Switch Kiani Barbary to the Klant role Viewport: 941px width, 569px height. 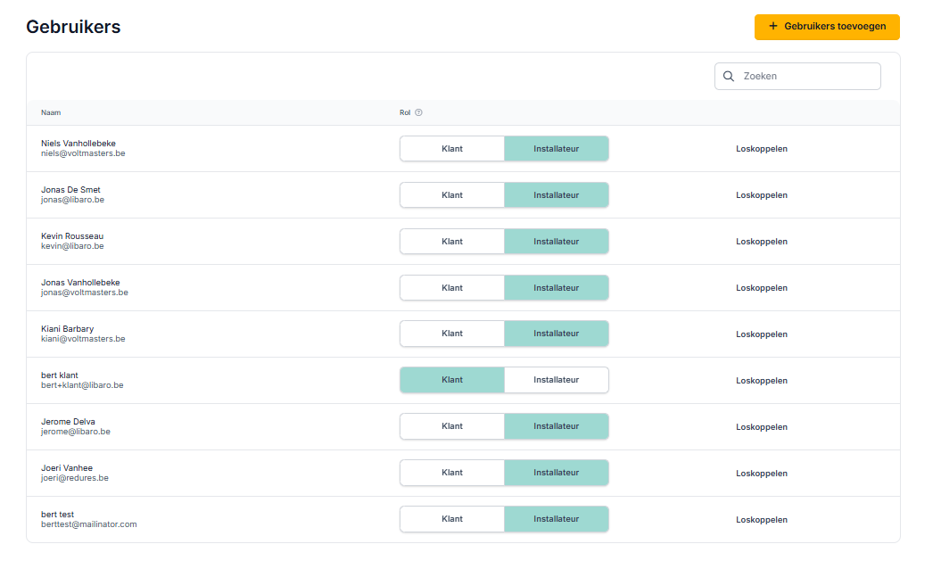coord(452,333)
